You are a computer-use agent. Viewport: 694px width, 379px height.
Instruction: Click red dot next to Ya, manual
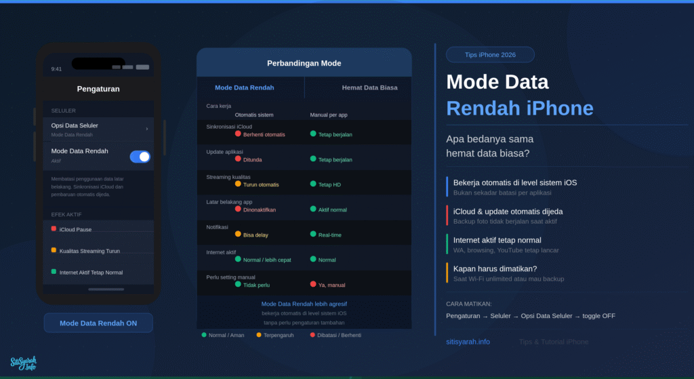(313, 284)
